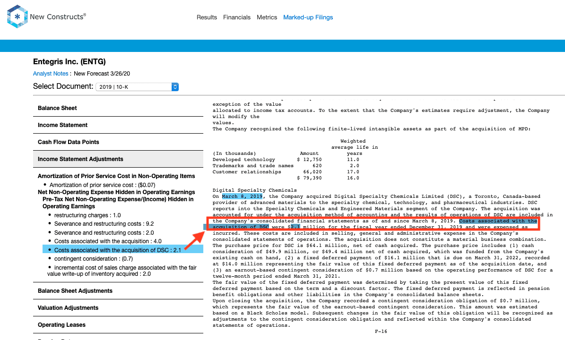Image resolution: width=565 pixels, height=340 pixels.
Task: Open the Financials page
Action: pyautogui.click(x=237, y=17)
